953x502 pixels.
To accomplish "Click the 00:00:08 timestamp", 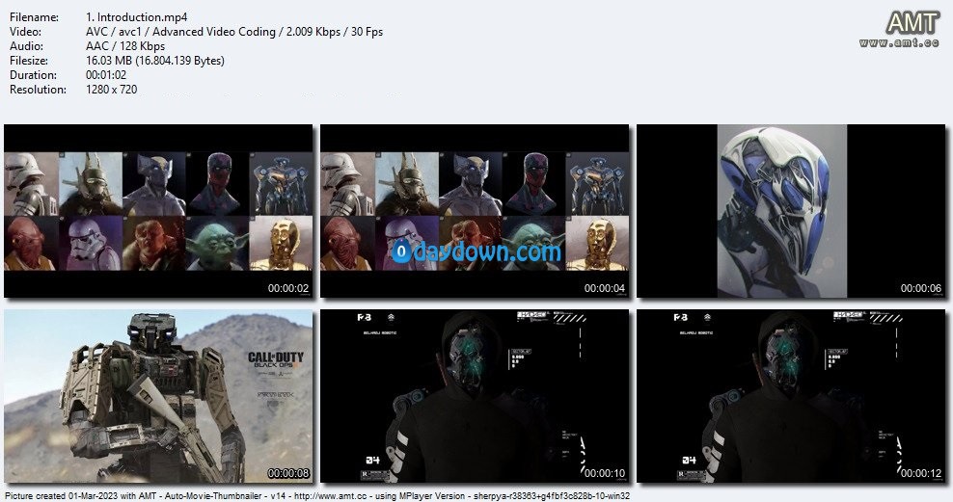I will (288, 473).
